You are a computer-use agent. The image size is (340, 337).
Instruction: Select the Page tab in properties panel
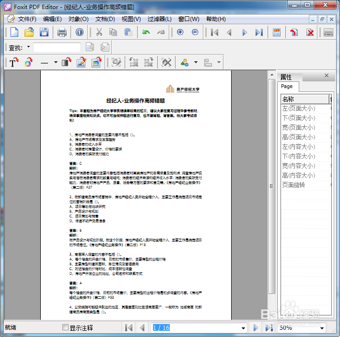288,86
